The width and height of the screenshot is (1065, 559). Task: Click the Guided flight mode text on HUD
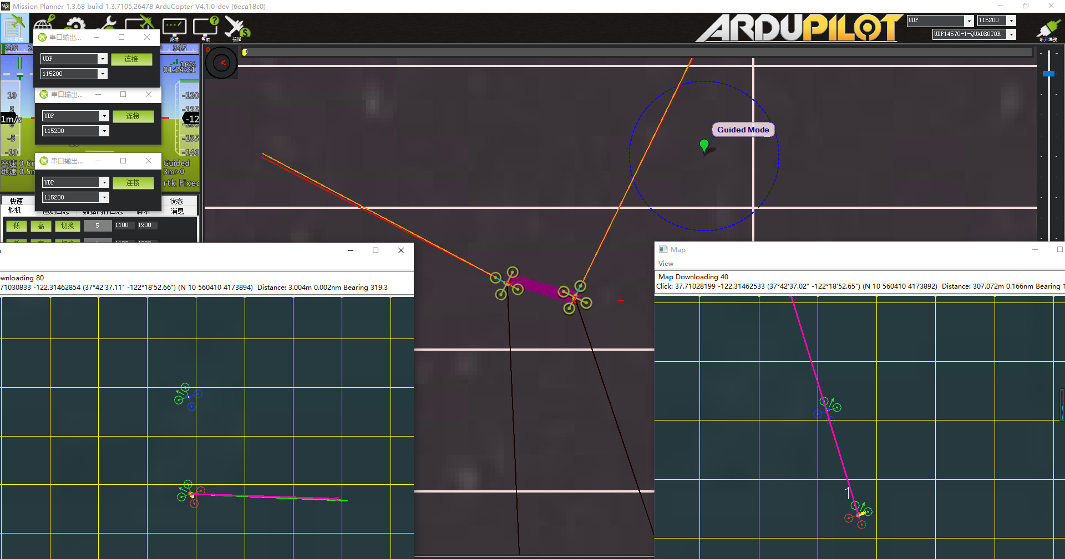176,163
